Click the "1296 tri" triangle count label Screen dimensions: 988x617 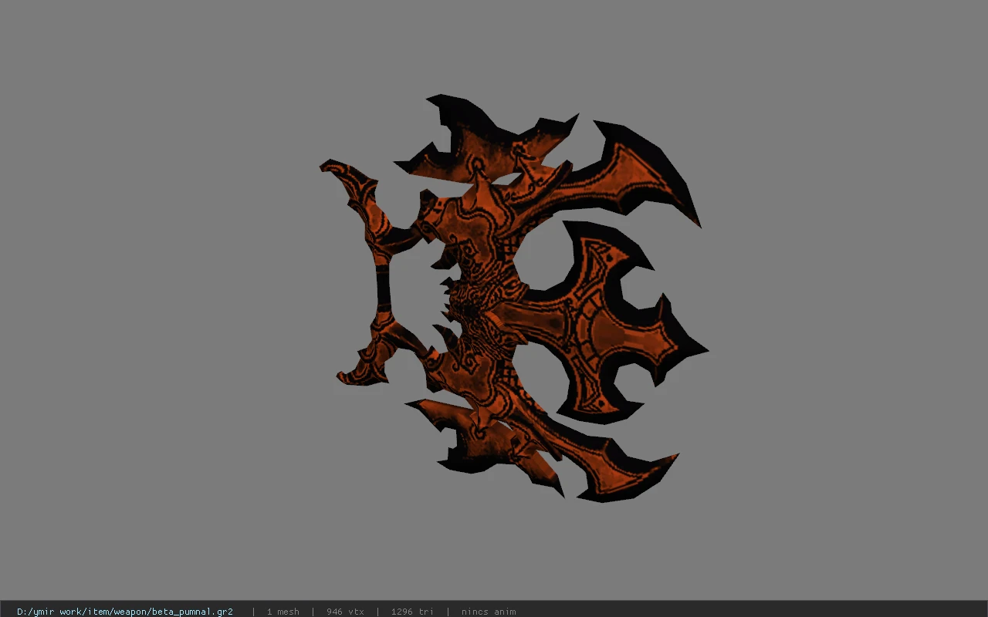(412, 611)
